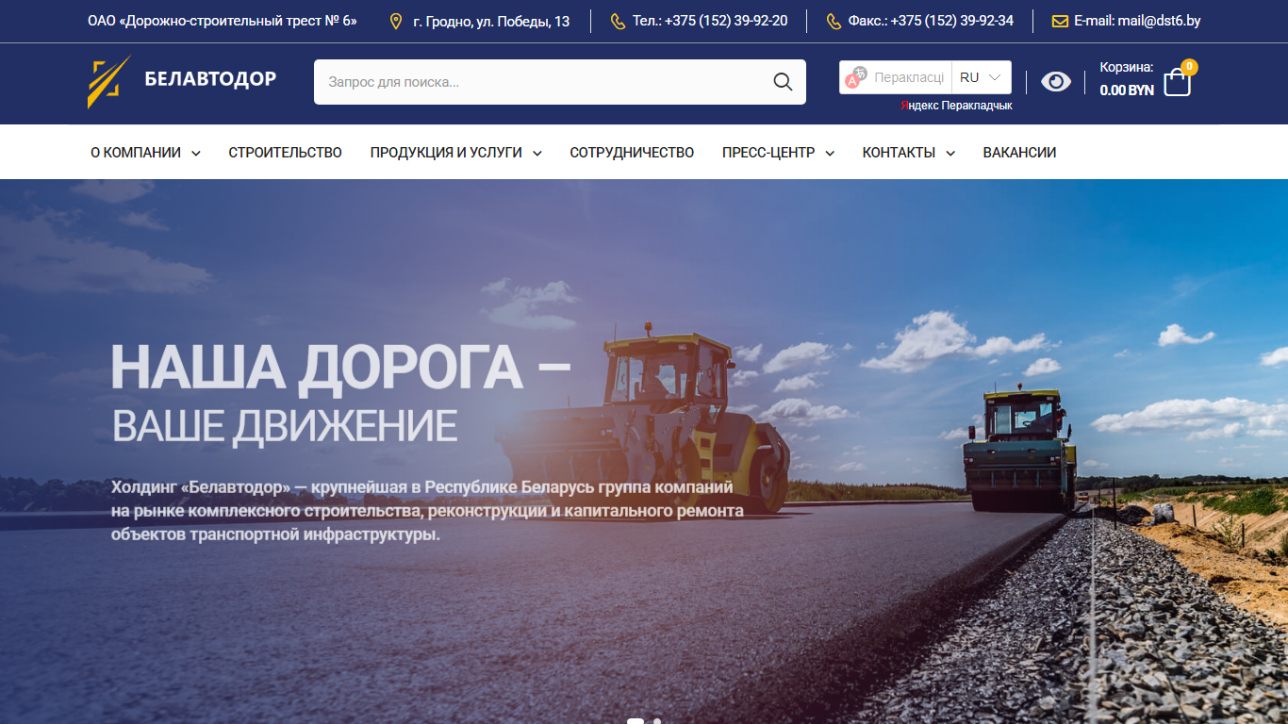Go to the ВАКАНСИИ page
The width and height of the screenshot is (1288, 724).
(1019, 153)
